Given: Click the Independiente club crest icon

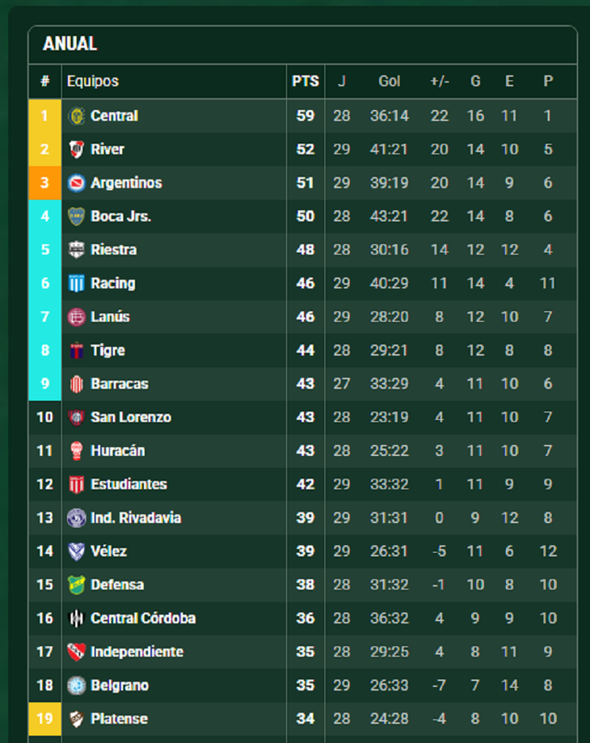Looking at the screenshot, I should click(x=77, y=652).
